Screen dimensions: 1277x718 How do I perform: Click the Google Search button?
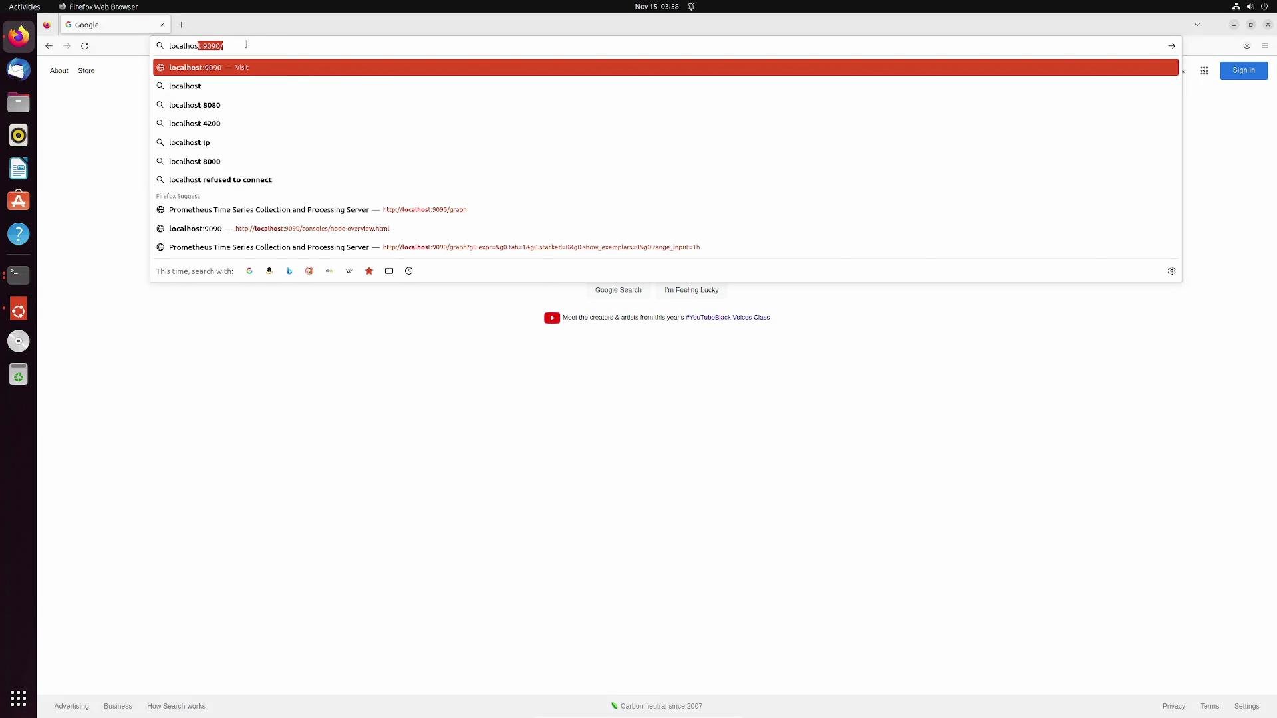click(x=619, y=290)
